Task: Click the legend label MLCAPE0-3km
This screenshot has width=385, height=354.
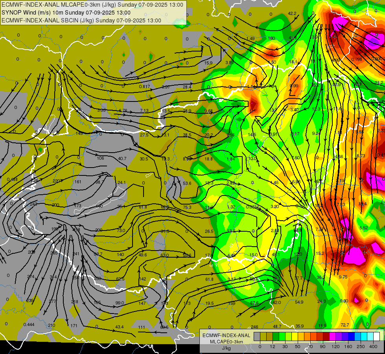Action: point(226,342)
